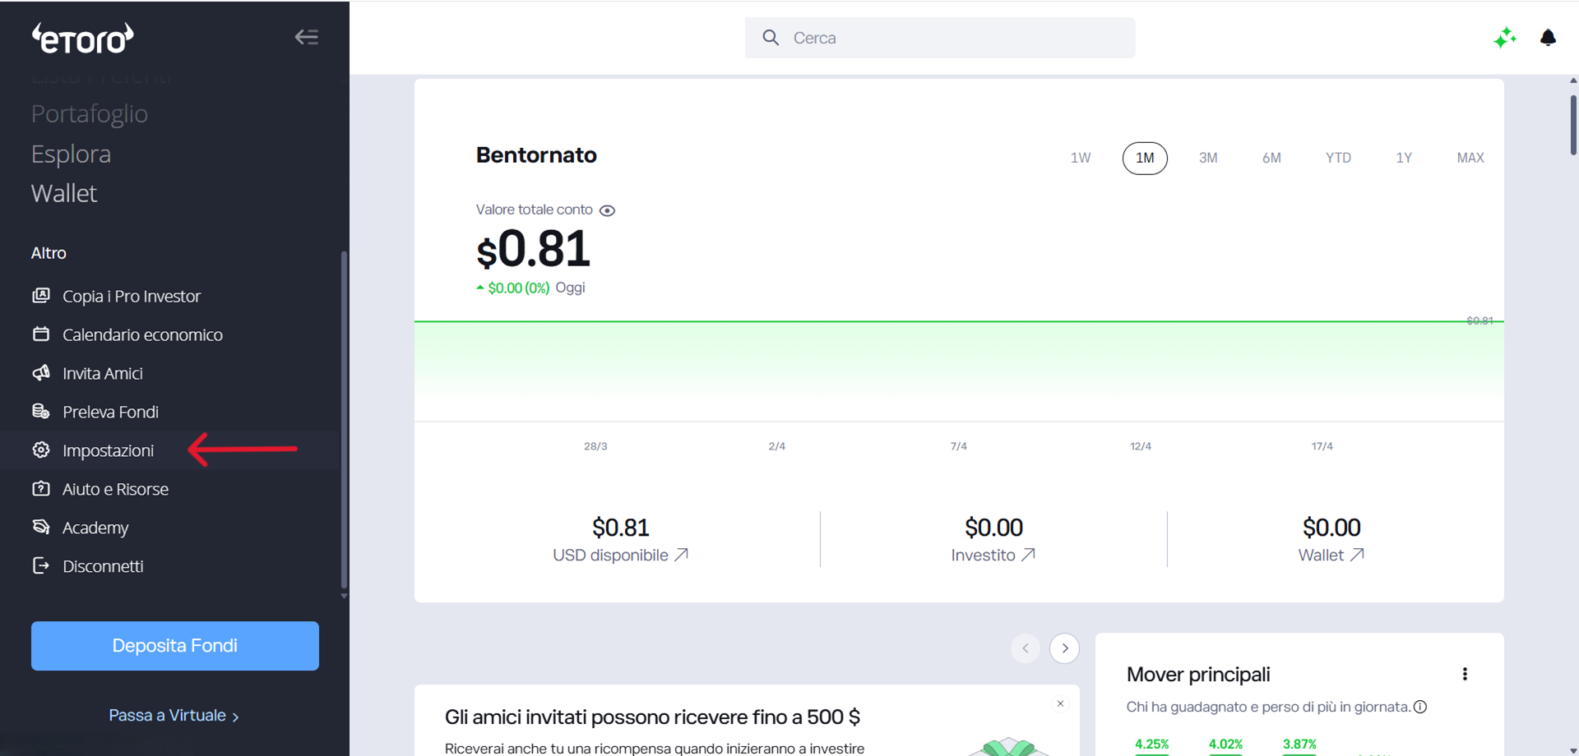Click the 4.25% mover value
This screenshot has width=1579, height=756.
[x=1151, y=744]
